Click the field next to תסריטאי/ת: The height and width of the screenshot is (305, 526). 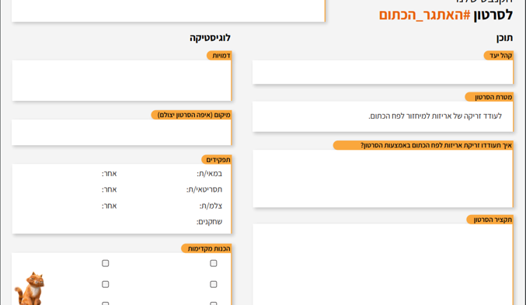coord(152,189)
